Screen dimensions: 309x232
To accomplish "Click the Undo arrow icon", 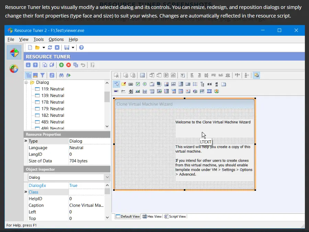I will click(x=83, y=65).
